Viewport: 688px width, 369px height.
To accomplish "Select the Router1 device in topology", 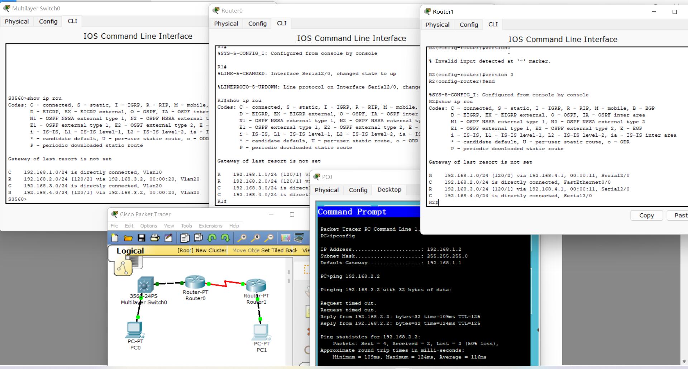I will coord(256,285).
